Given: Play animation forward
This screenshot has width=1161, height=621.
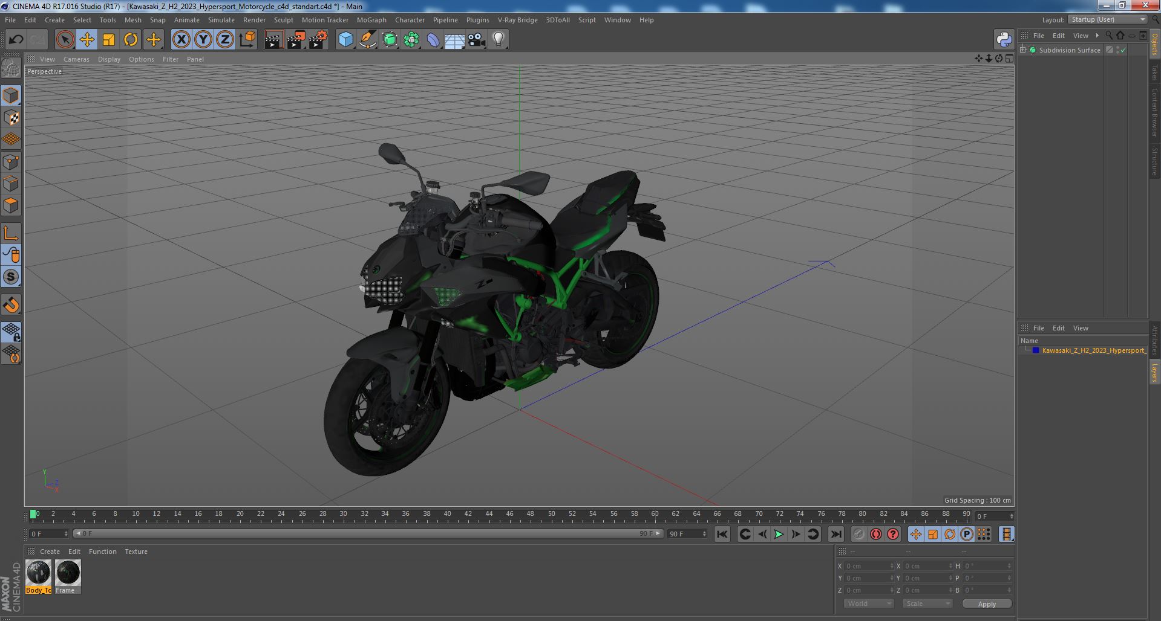Looking at the screenshot, I should point(779,534).
